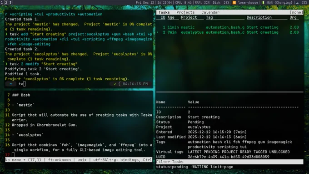This screenshot has height=174, width=309.
Task: Click the Project value eucalyptus in the details pane
Action: [x=199, y=127]
